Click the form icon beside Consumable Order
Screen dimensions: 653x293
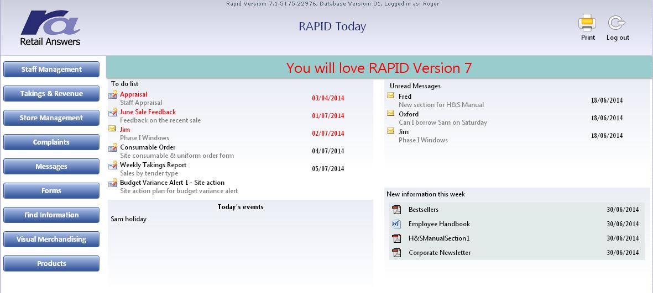pos(112,147)
